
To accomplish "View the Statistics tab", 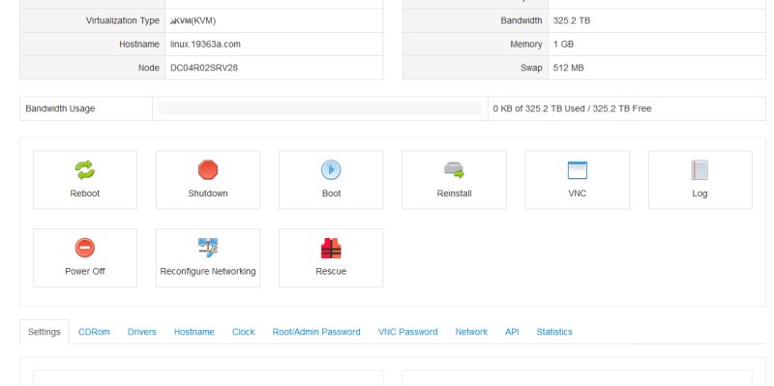I will click(x=554, y=332).
